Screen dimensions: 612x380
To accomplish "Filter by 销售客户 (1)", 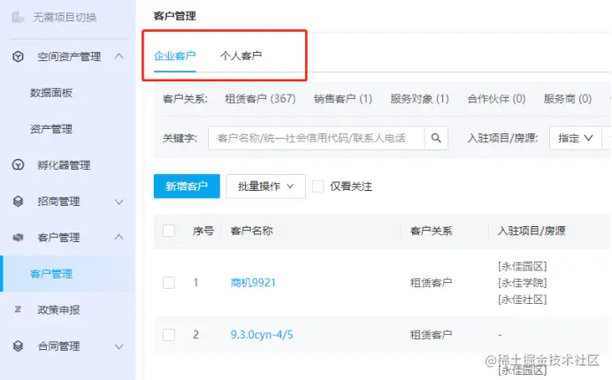I will 342,99.
